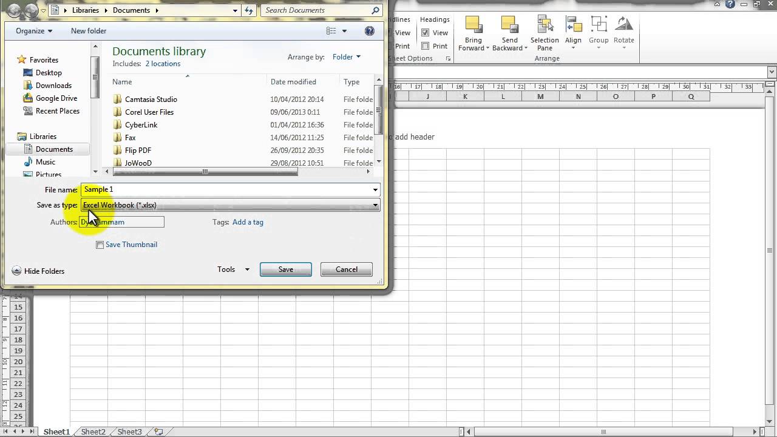
Task: Select Downloads in Favorites
Action: tap(53, 86)
